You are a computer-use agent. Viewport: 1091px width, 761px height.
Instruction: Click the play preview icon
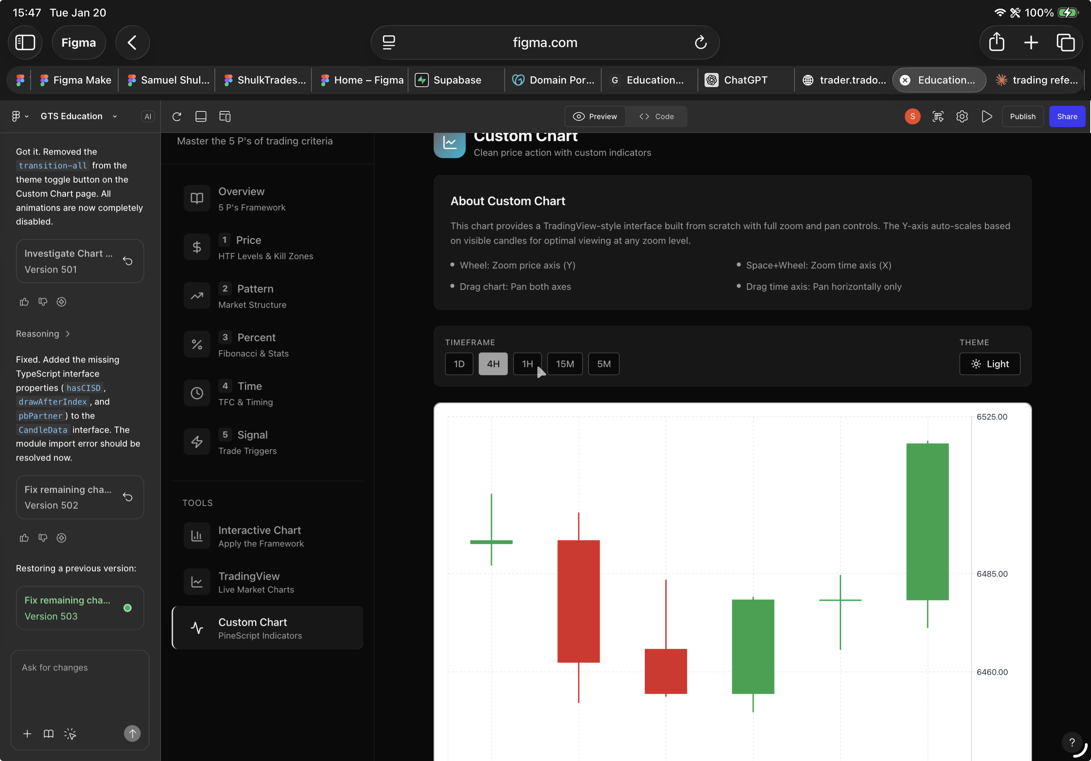[987, 117]
